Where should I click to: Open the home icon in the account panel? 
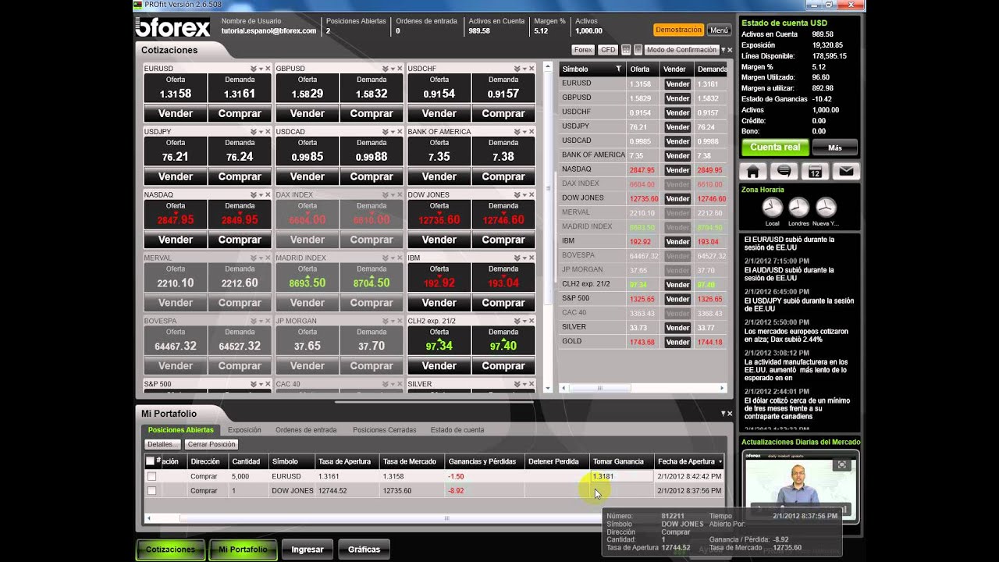pyautogui.click(x=753, y=172)
